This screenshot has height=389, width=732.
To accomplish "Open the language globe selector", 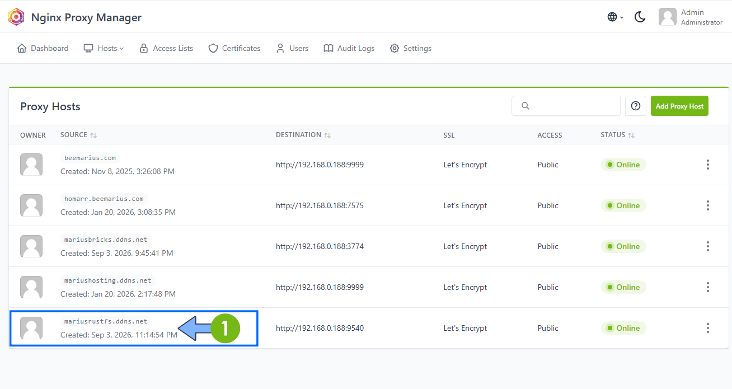I will pyautogui.click(x=615, y=17).
